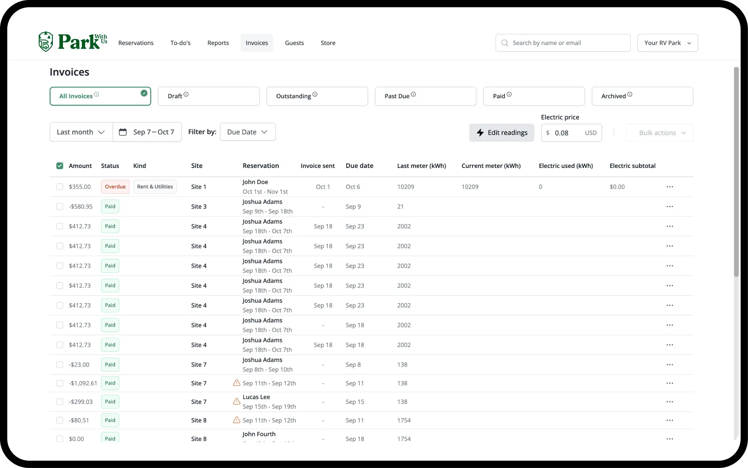Check the -$580.95 invoice row

click(x=60, y=207)
